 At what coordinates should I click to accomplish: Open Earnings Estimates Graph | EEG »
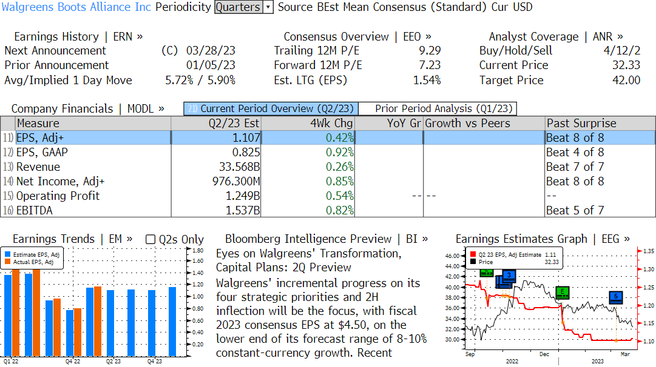click(x=543, y=239)
